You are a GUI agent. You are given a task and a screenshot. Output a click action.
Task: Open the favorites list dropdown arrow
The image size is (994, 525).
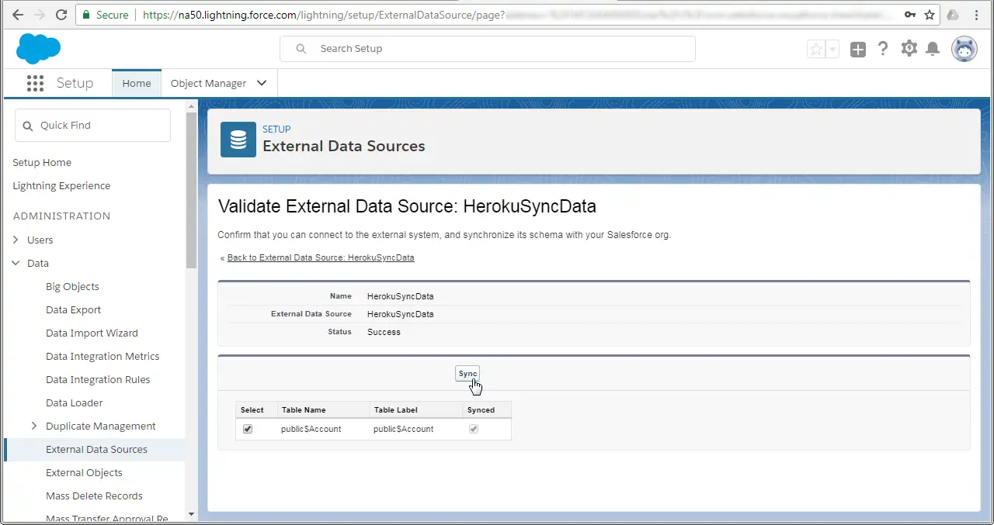pyautogui.click(x=832, y=49)
